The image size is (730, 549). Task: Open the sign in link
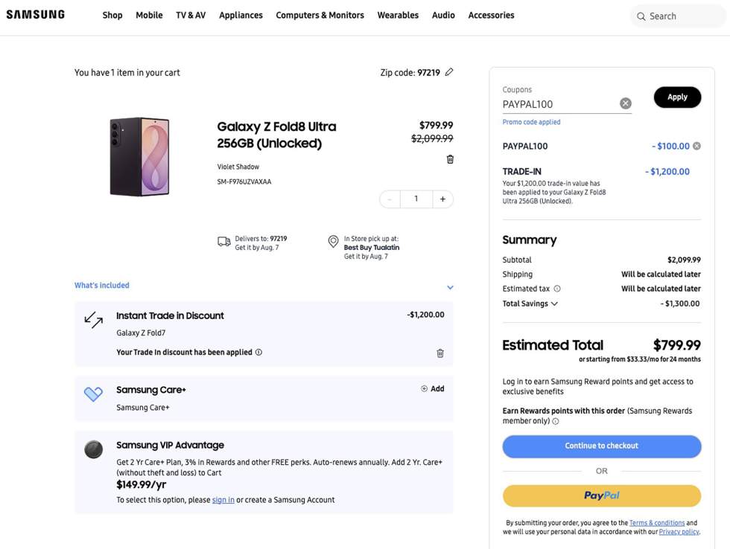[x=223, y=500]
